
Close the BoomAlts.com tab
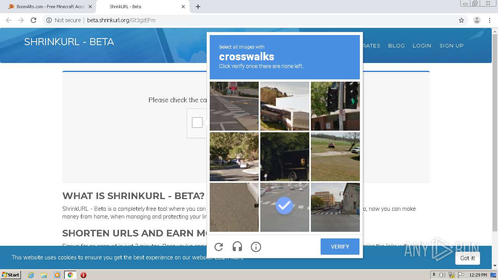(90, 7)
